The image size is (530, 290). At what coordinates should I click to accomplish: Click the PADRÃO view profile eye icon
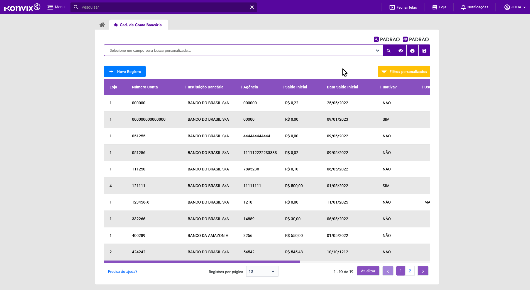click(x=405, y=39)
